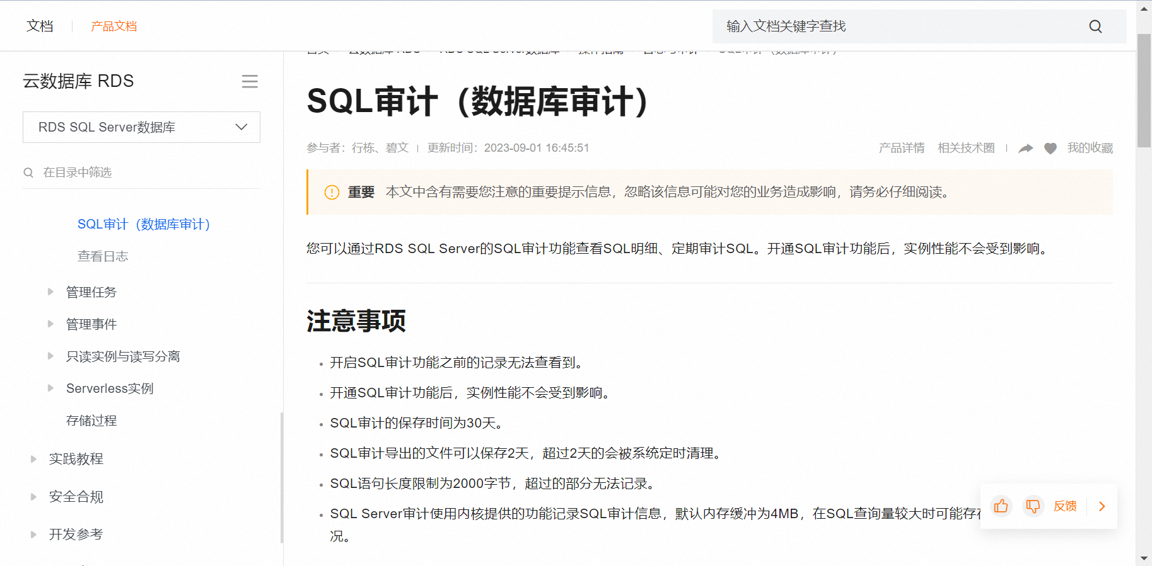1152x566 pixels.
Task: Click the favorite heart icon
Action: click(1050, 148)
